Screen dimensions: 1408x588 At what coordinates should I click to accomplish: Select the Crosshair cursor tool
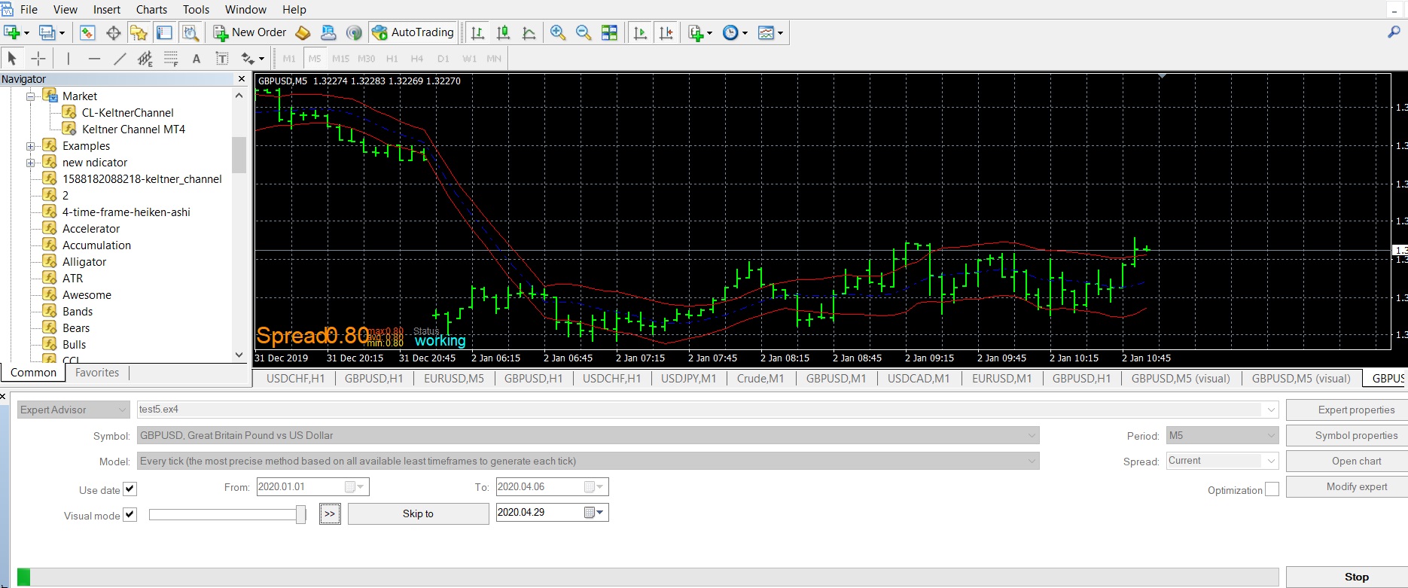(38, 59)
